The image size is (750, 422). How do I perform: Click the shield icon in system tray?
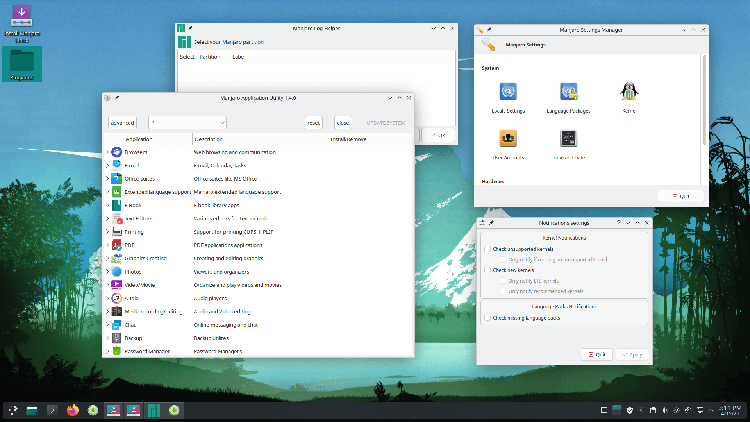point(629,410)
